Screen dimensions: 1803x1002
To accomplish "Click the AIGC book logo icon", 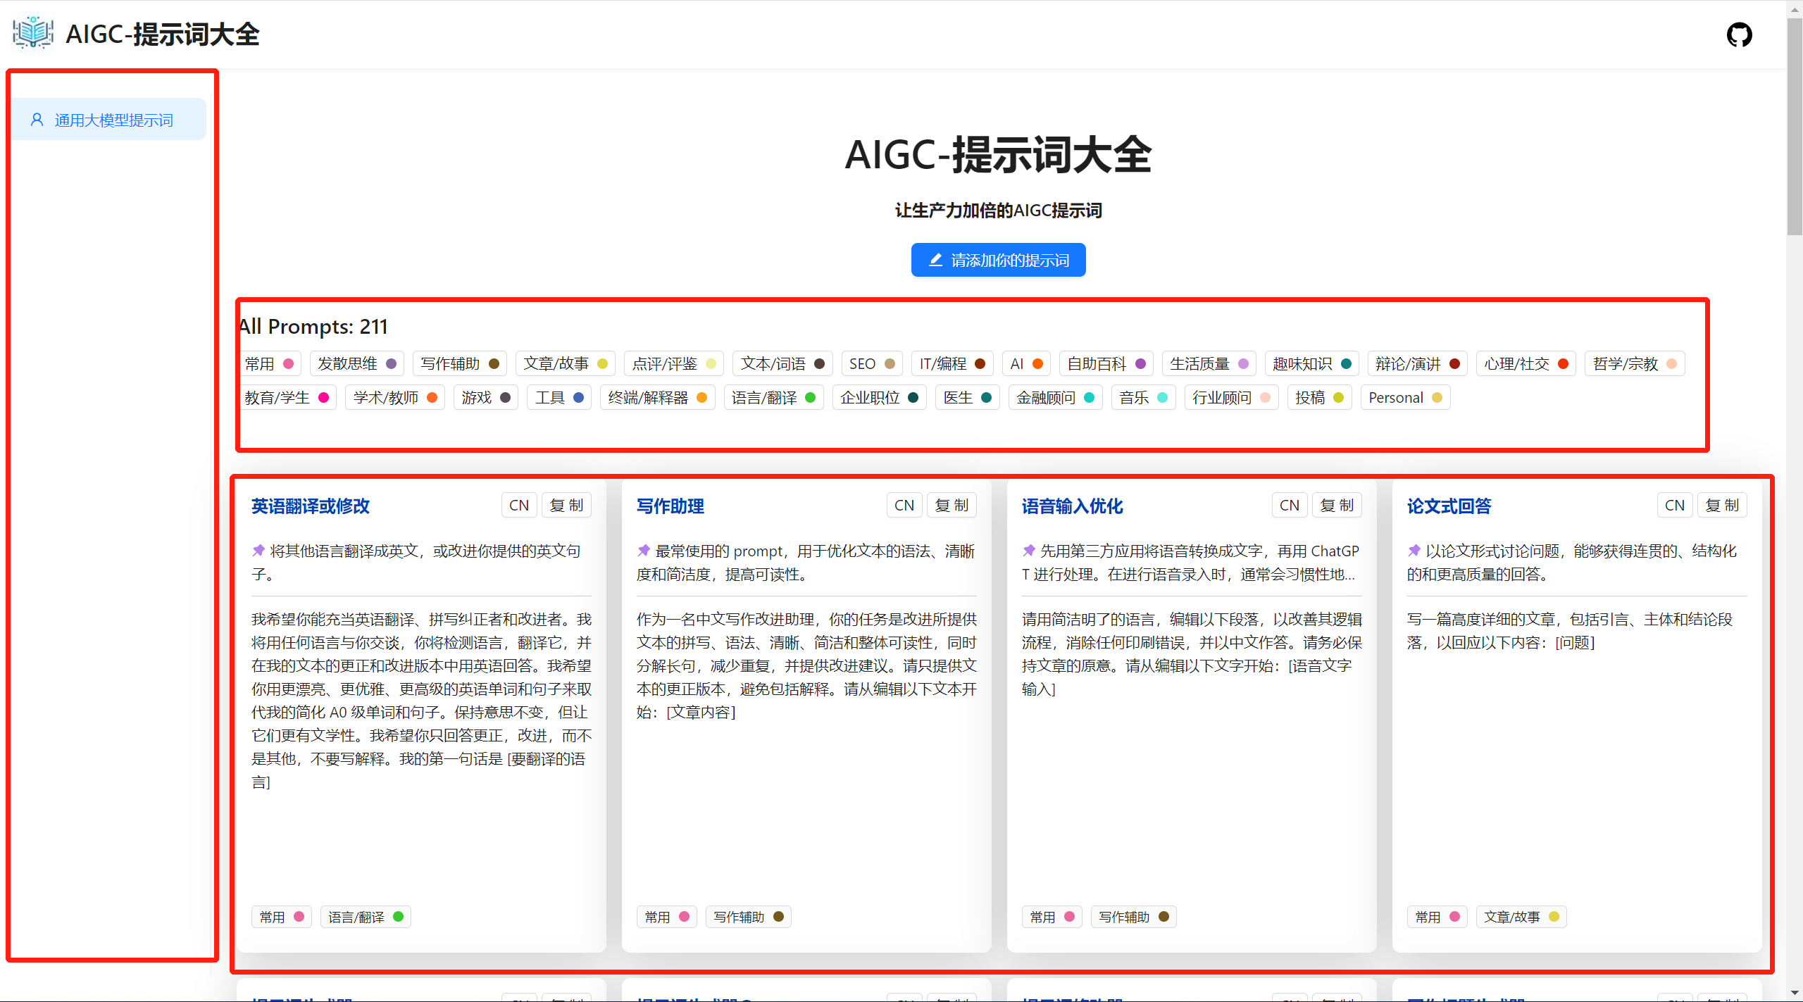I will (32, 33).
